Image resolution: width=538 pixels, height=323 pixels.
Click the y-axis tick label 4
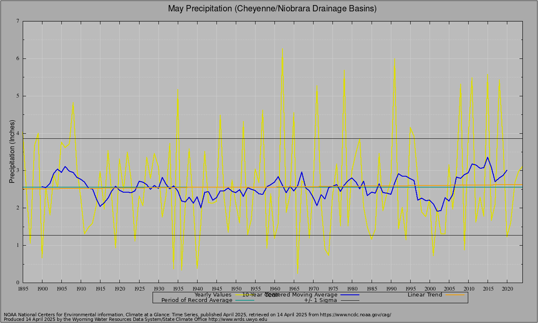17,133
